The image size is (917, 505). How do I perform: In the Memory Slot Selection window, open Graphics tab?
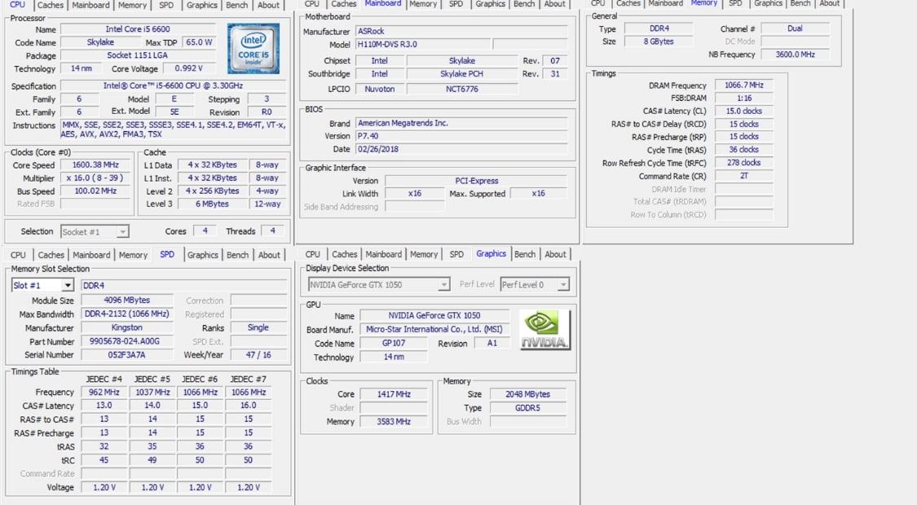point(202,255)
